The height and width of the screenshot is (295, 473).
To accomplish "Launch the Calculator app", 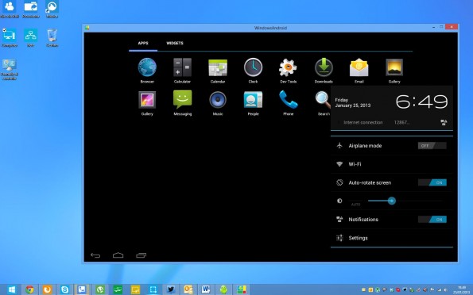I will click(x=182, y=67).
